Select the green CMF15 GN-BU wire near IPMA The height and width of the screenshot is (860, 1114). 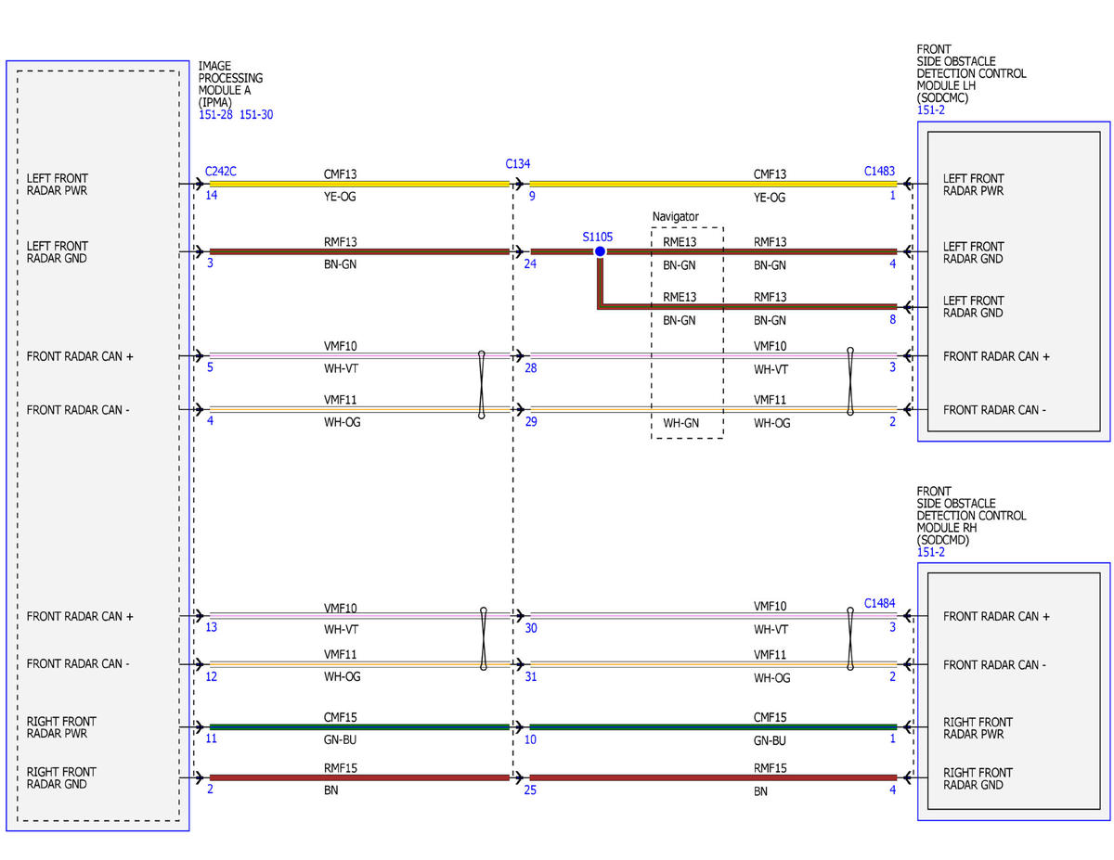[360, 727]
